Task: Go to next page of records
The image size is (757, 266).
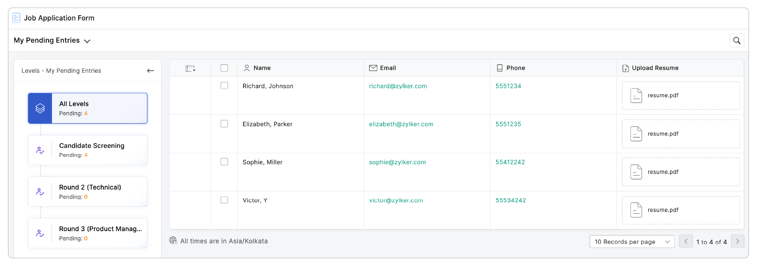Action: click(737, 242)
